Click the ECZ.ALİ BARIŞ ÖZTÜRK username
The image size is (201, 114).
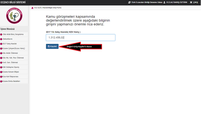177,2
